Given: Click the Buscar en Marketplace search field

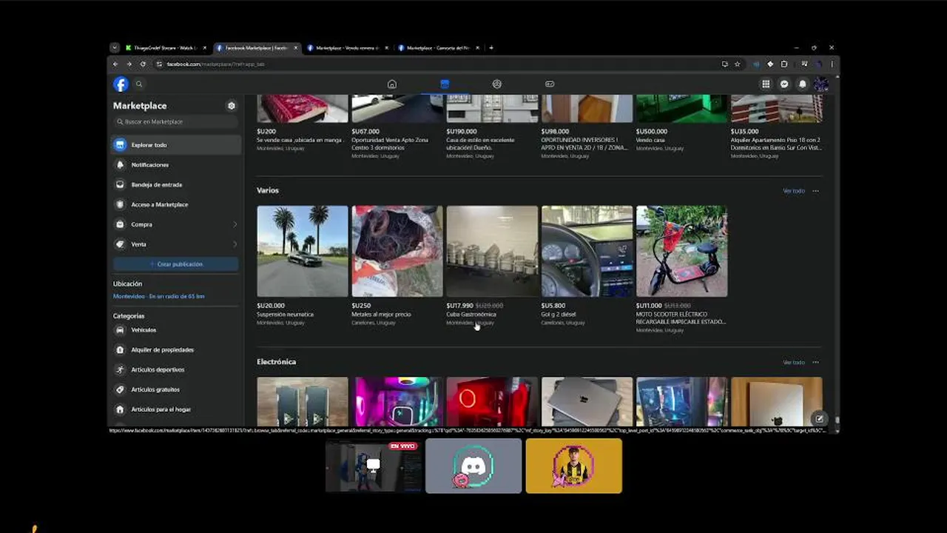Looking at the screenshot, I should 177,121.
